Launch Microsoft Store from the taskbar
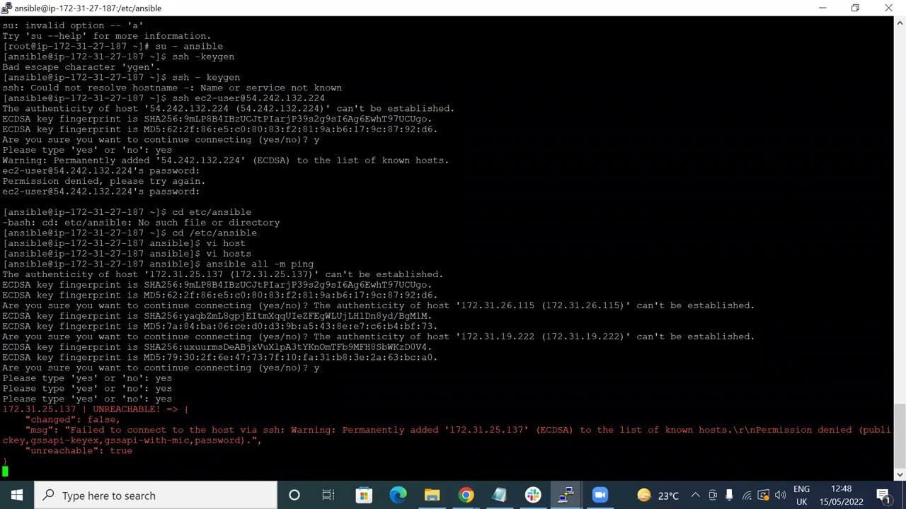Image resolution: width=906 pixels, height=509 pixels. tap(363, 496)
